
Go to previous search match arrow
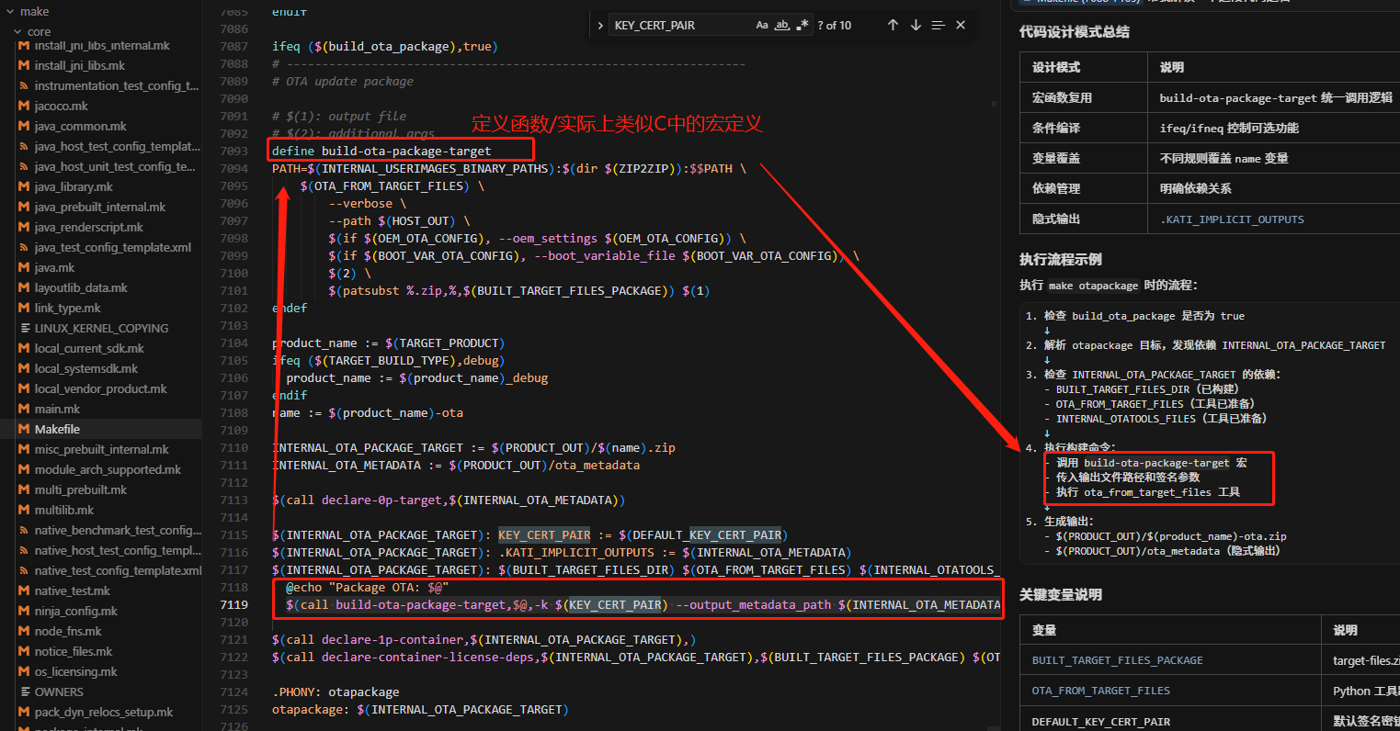tap(893, 25)
